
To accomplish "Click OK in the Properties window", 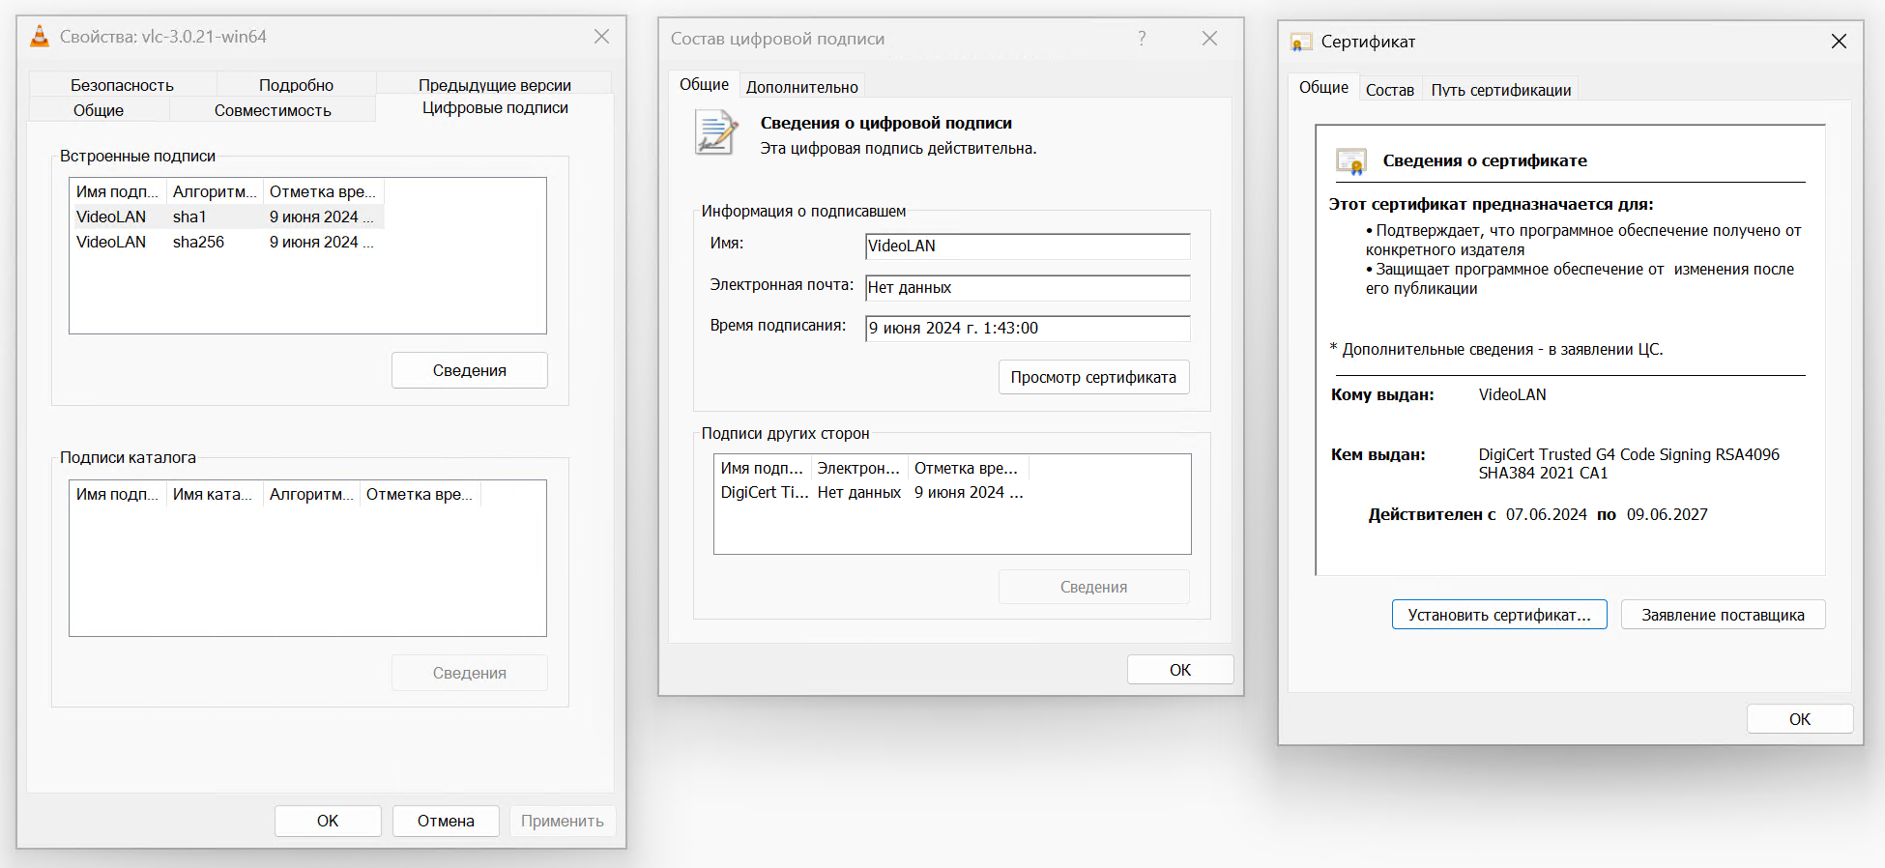I will coord(328,821).
